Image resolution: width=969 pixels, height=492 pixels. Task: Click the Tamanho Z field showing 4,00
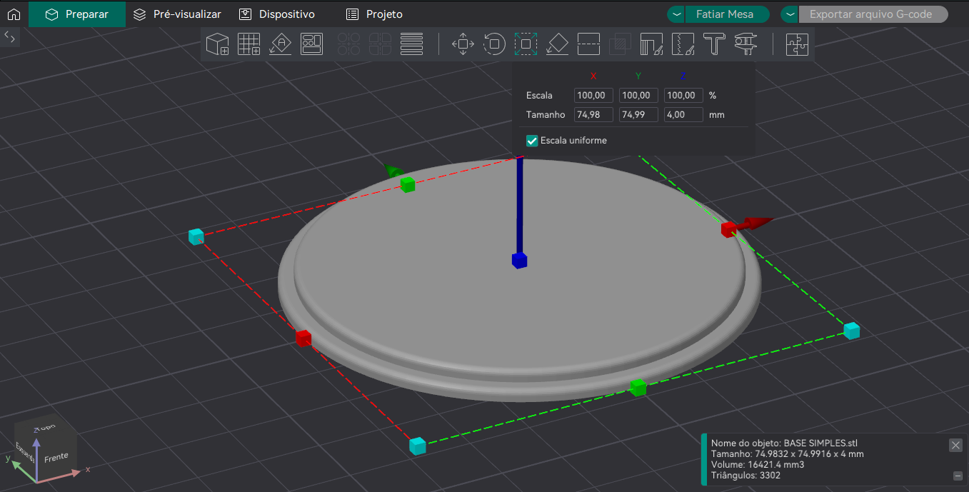click(x=683, y=114)
